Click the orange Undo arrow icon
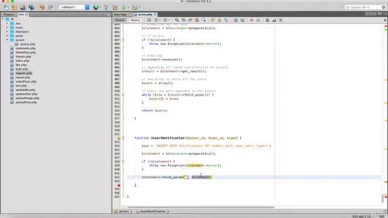 coord(42,7)
